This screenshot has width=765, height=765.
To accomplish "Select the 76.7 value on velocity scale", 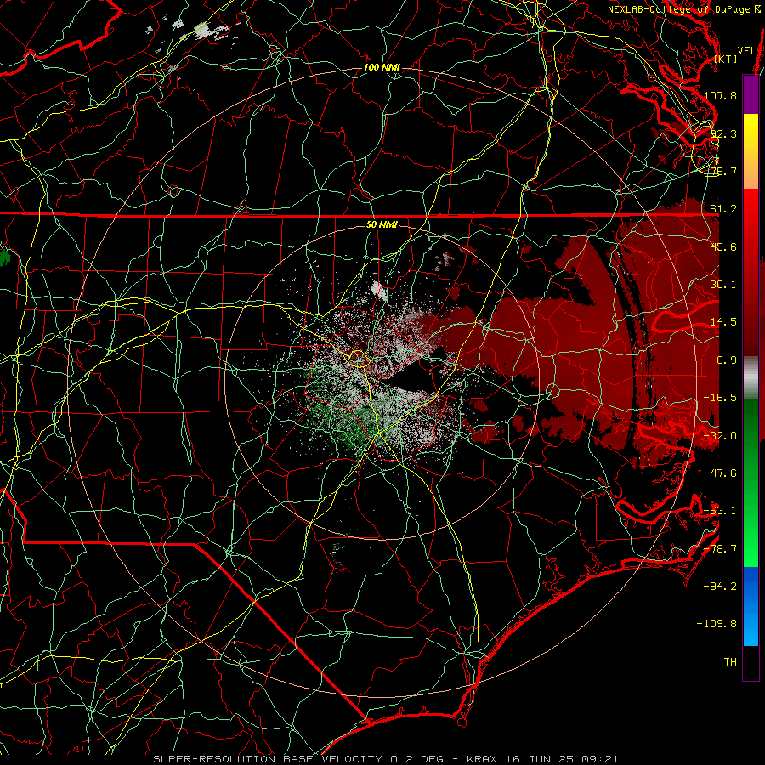I will point(724,171).
